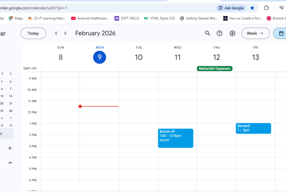
Task: Open the HTML Styles CSS bookmark
Action: [159, 18]
